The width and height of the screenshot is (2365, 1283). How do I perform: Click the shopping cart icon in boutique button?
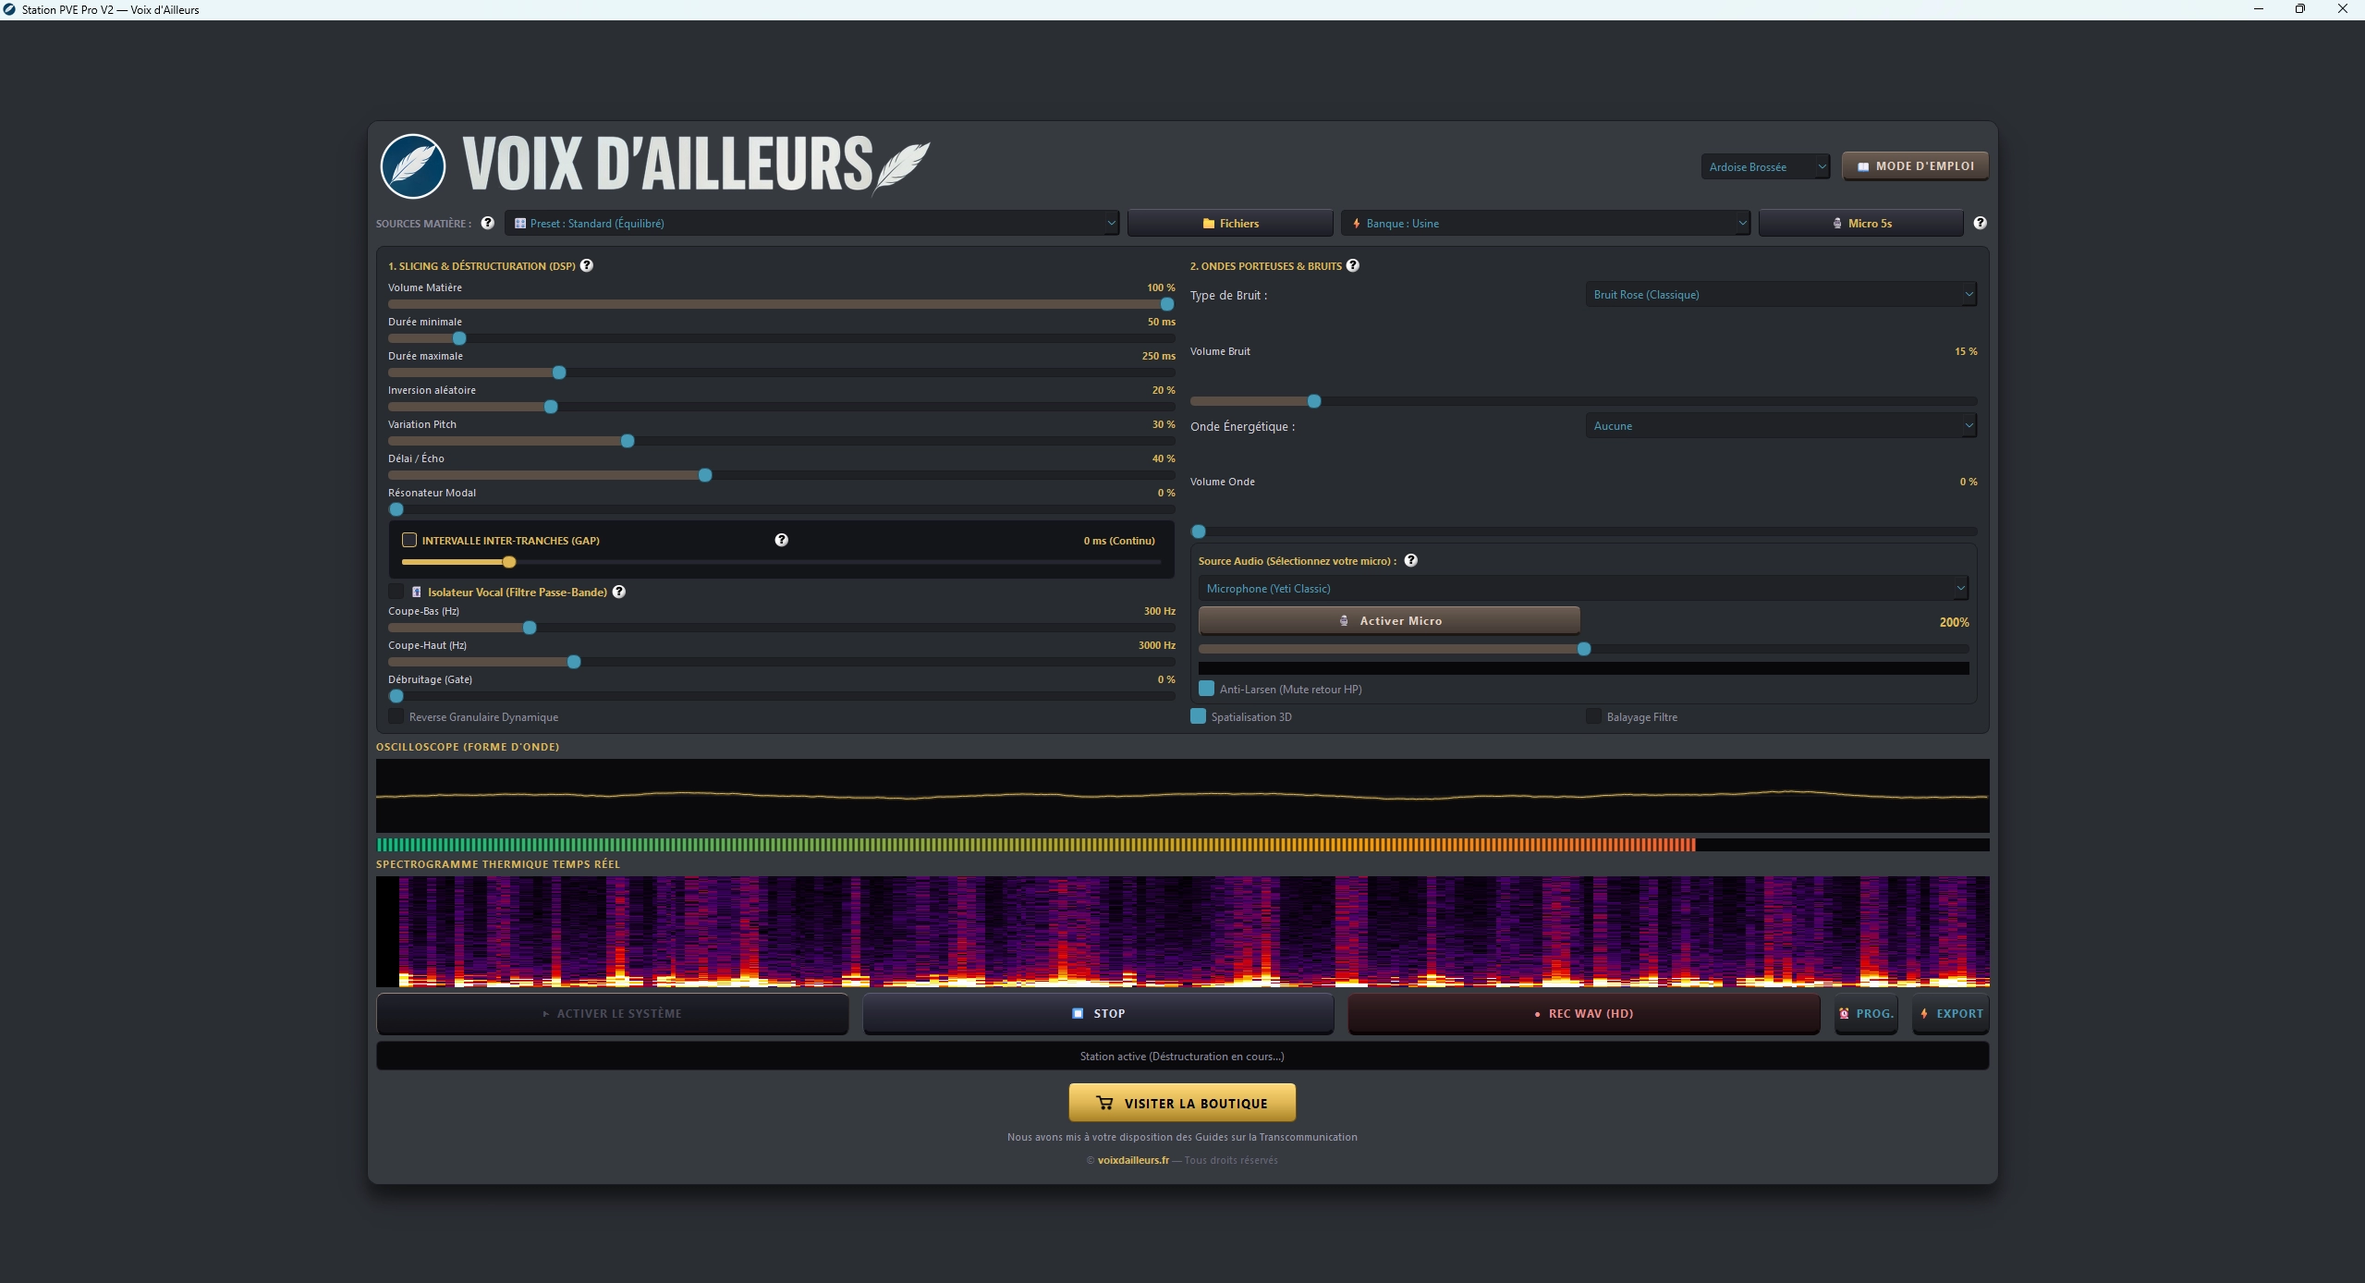(1104, 1102)
